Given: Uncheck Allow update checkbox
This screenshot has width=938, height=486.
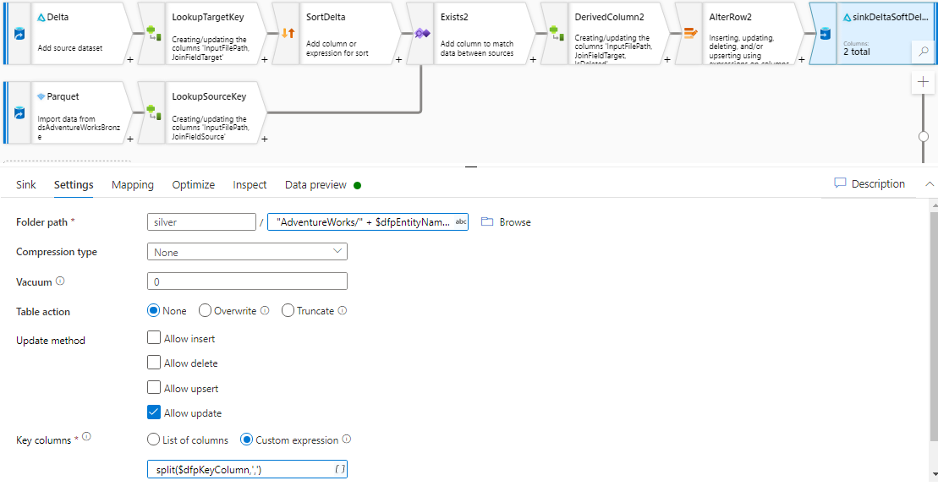Looking at the screenshot, I should [x=154, y=412].
